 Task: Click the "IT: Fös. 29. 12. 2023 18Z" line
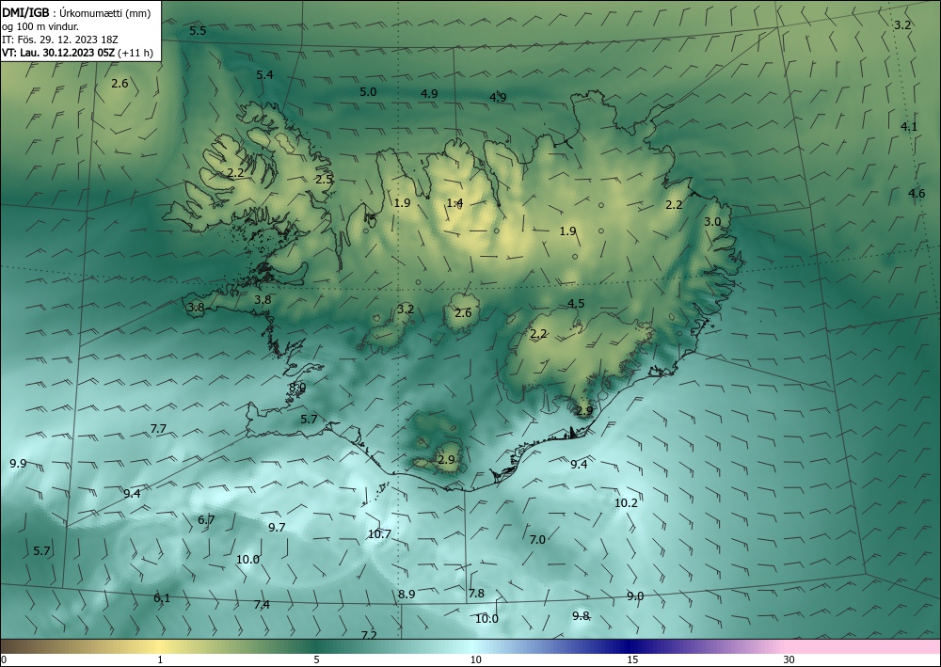point(60,40)
